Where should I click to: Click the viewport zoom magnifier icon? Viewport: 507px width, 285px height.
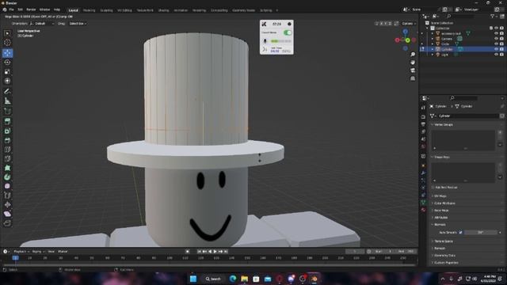[413, 55]
